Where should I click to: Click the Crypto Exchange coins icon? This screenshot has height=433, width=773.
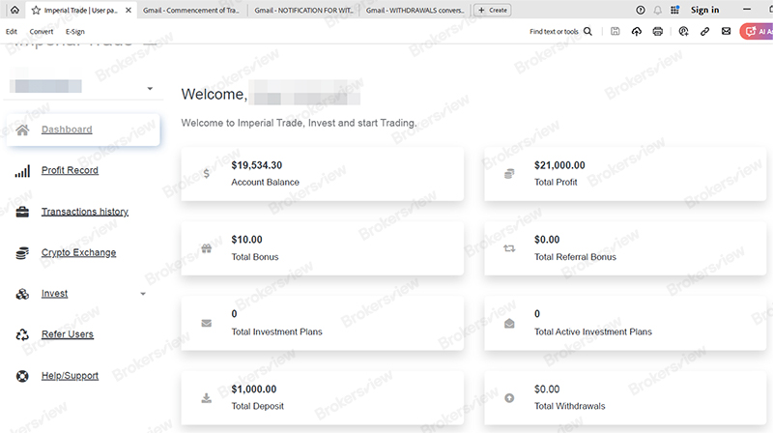tap(22, 253)
